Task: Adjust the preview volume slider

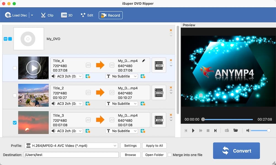Action: [x=261, y=130]
